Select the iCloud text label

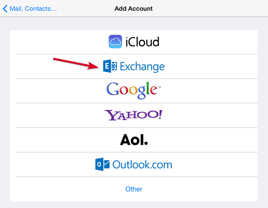point(143,42)
